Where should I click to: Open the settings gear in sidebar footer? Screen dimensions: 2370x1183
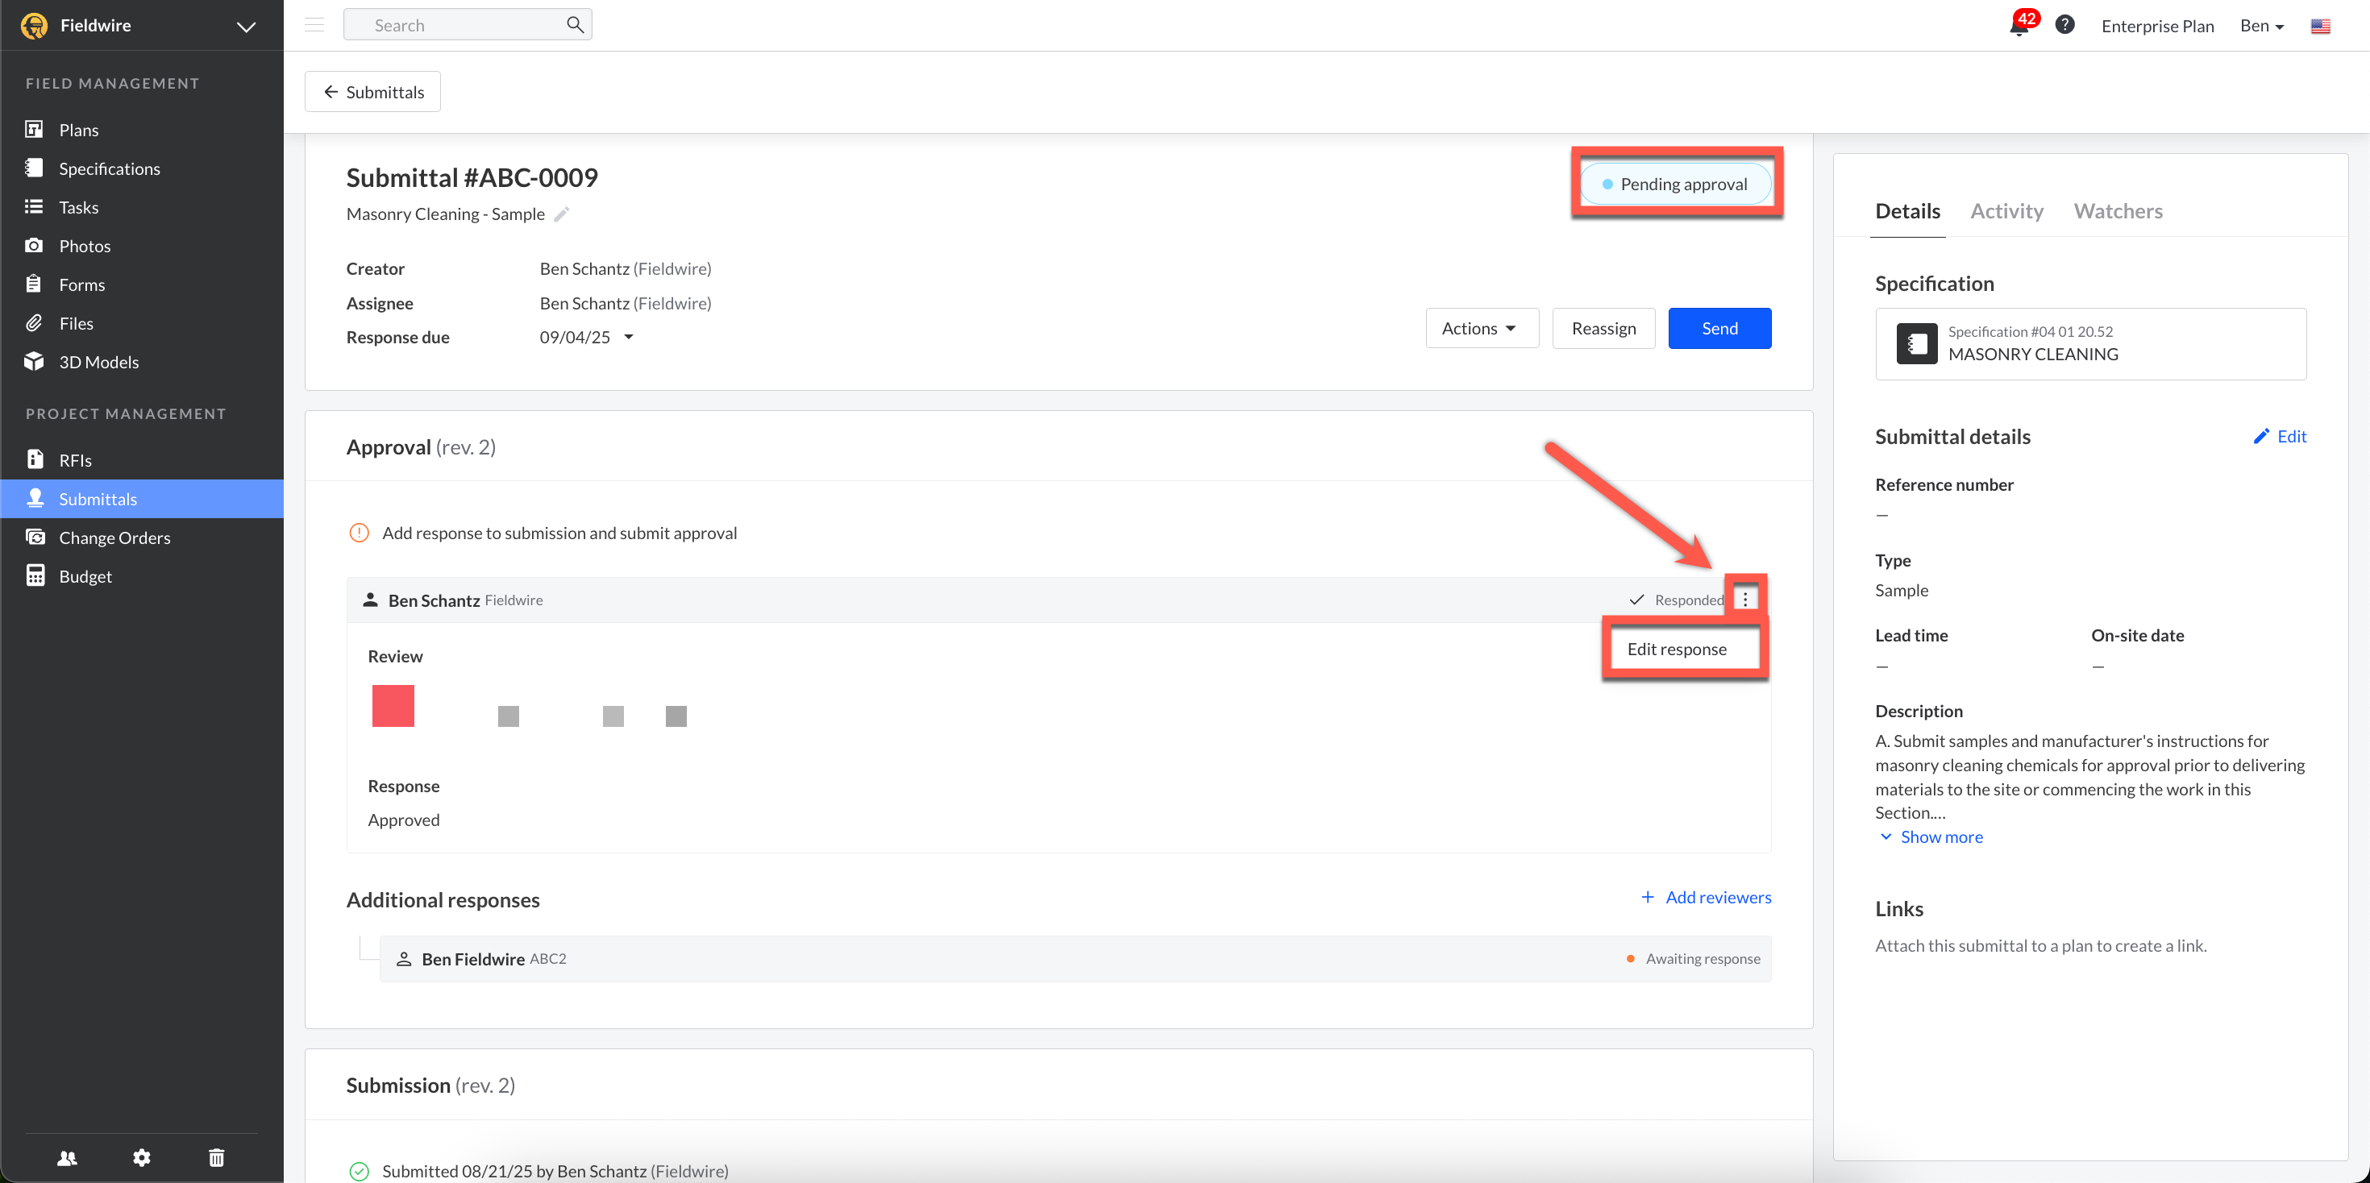[141, 1157]
